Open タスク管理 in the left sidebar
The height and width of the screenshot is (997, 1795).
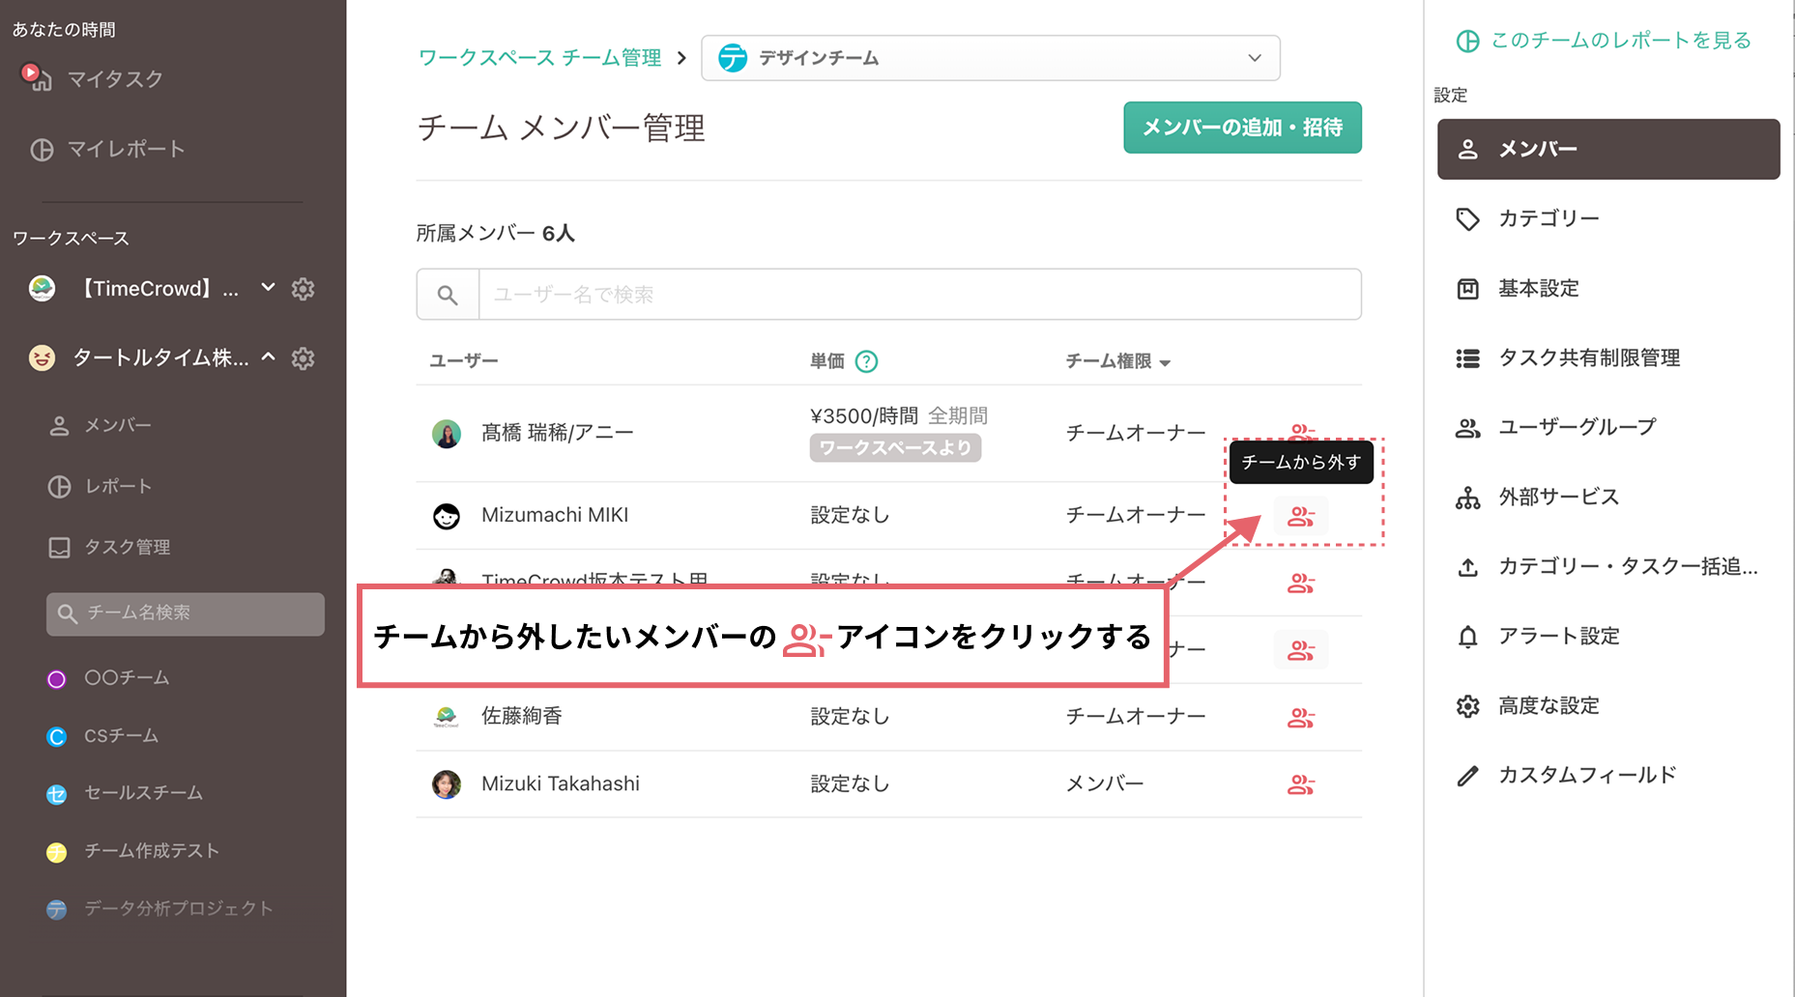tap(125, 547)
